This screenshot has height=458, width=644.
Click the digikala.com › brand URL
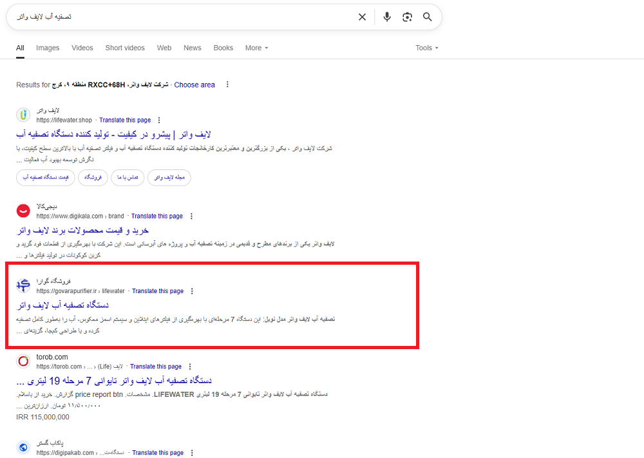pos(80,216)
